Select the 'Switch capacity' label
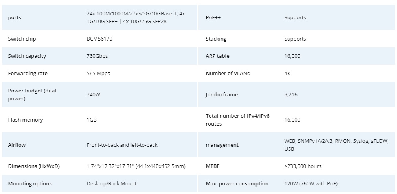The width and height of the screenshot is (397, 194). 27,56
